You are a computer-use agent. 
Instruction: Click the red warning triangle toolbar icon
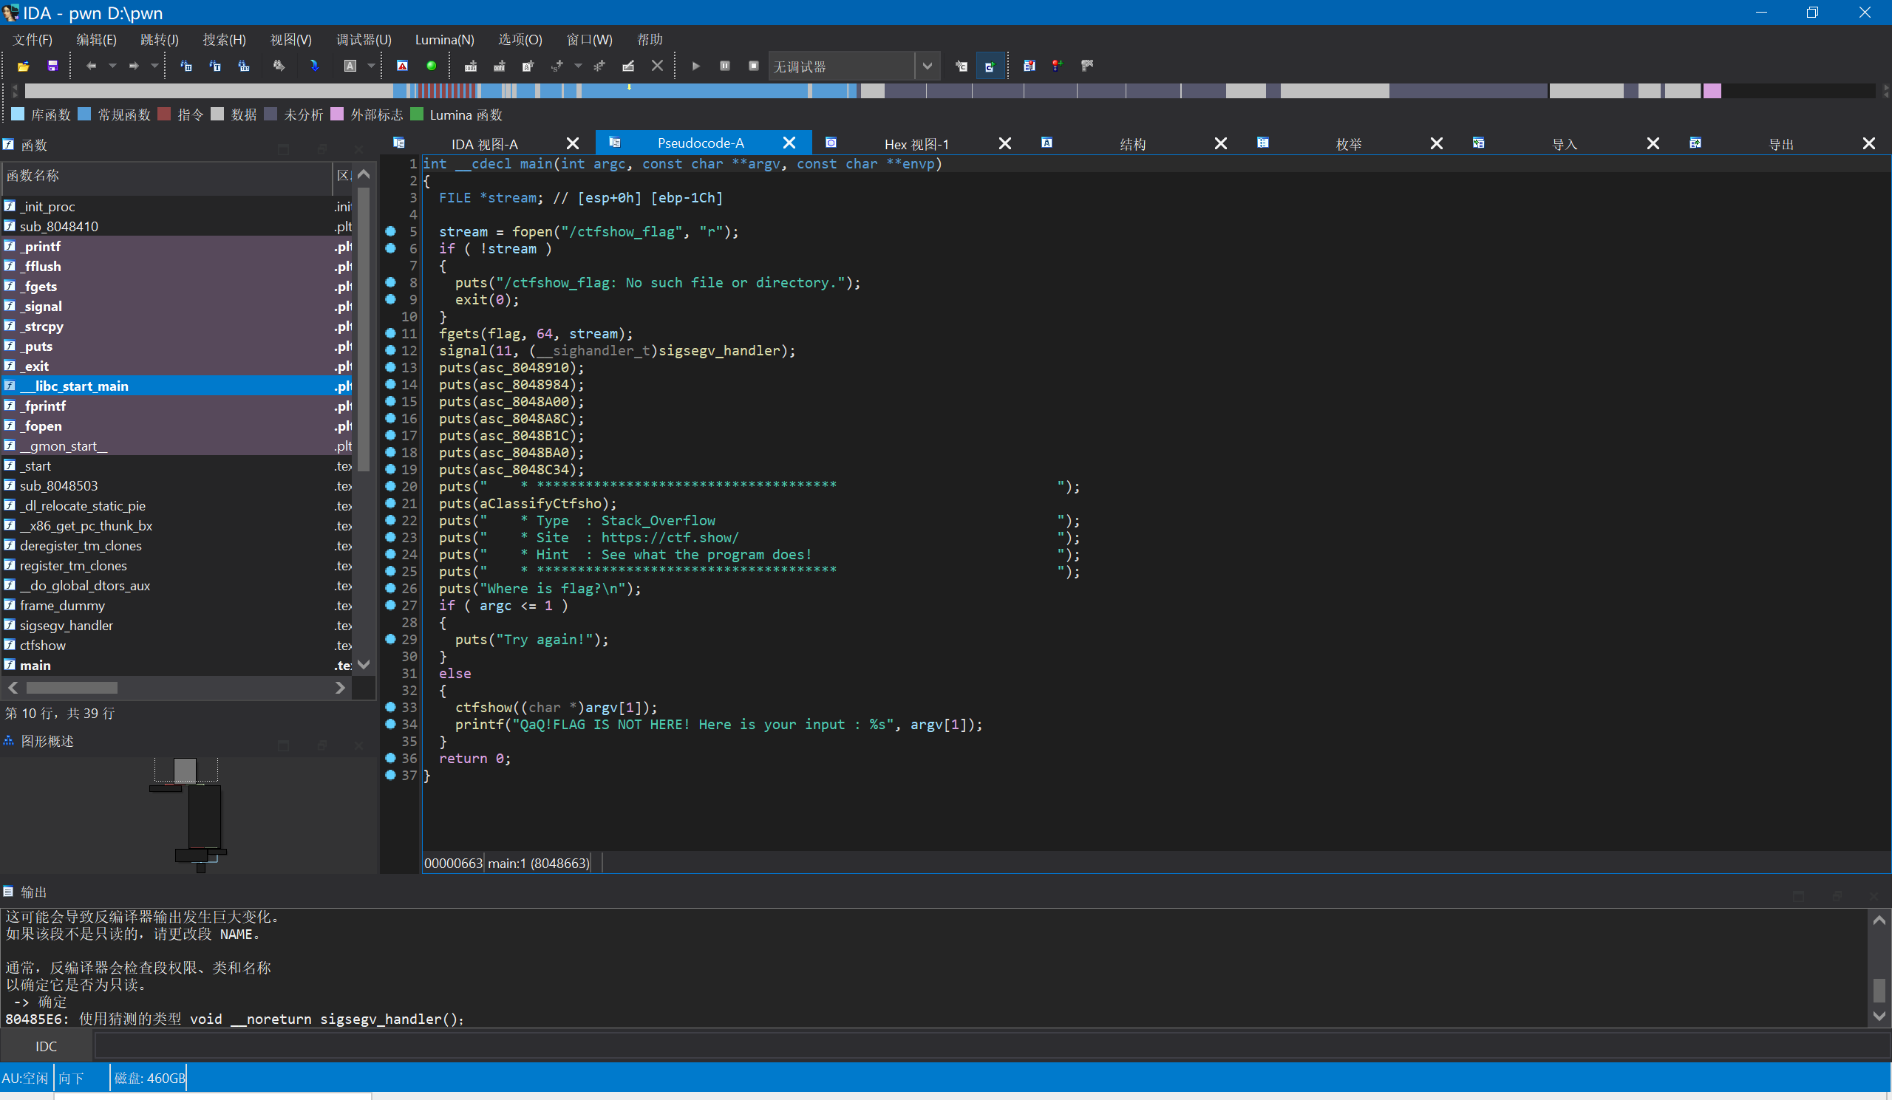pos(403,66)
